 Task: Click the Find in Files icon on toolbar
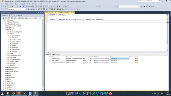point(117,6)
